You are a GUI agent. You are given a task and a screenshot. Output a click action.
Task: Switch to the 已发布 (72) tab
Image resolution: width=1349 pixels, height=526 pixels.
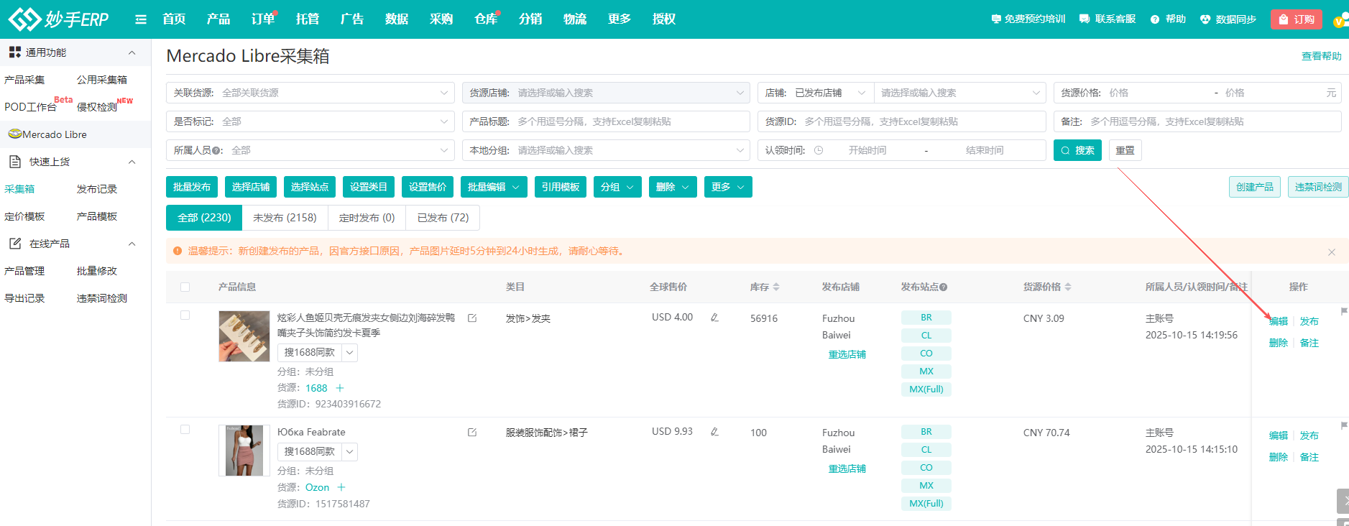point(443,218)
